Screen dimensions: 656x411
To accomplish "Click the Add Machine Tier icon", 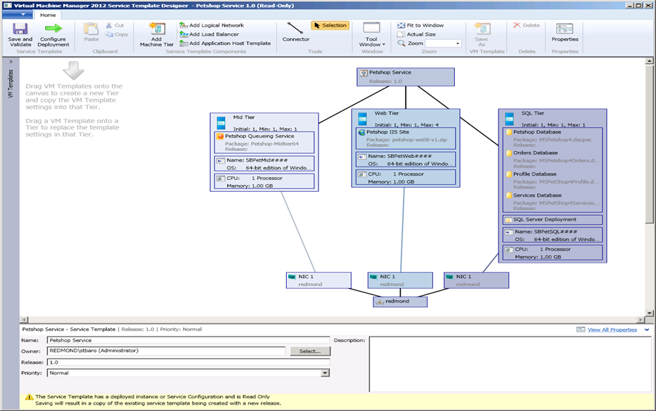I will pos(157,28).
